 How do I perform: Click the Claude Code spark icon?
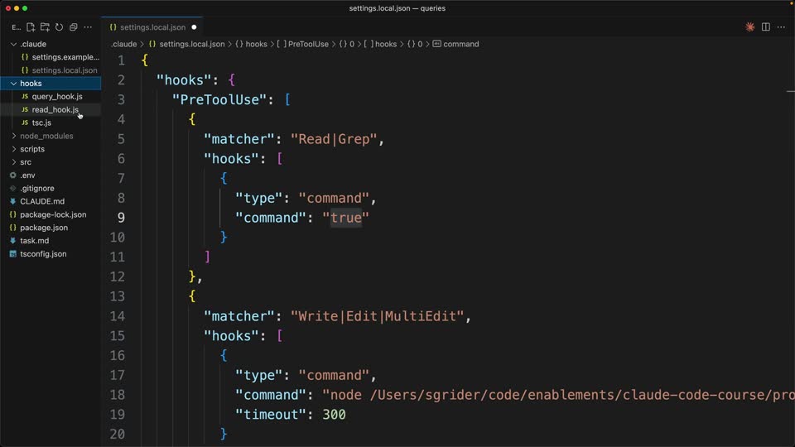coord(750,26)
